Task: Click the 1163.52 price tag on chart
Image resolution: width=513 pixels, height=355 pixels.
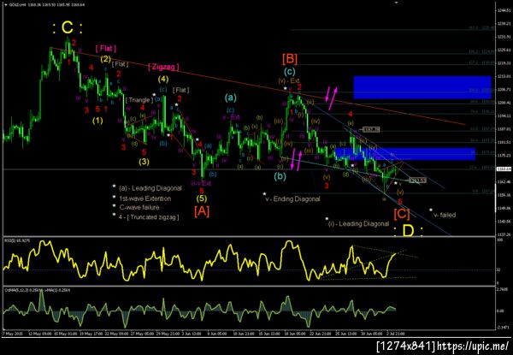Action: [418, 180]
